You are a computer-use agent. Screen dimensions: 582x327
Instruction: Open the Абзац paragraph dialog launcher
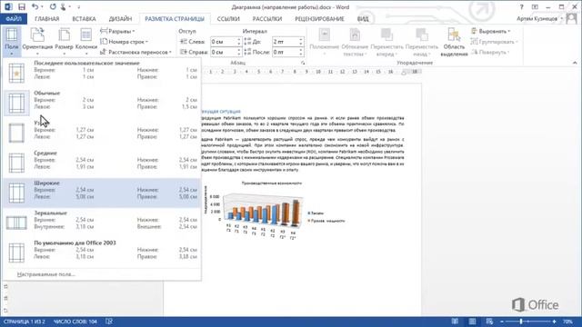[303, 63]
